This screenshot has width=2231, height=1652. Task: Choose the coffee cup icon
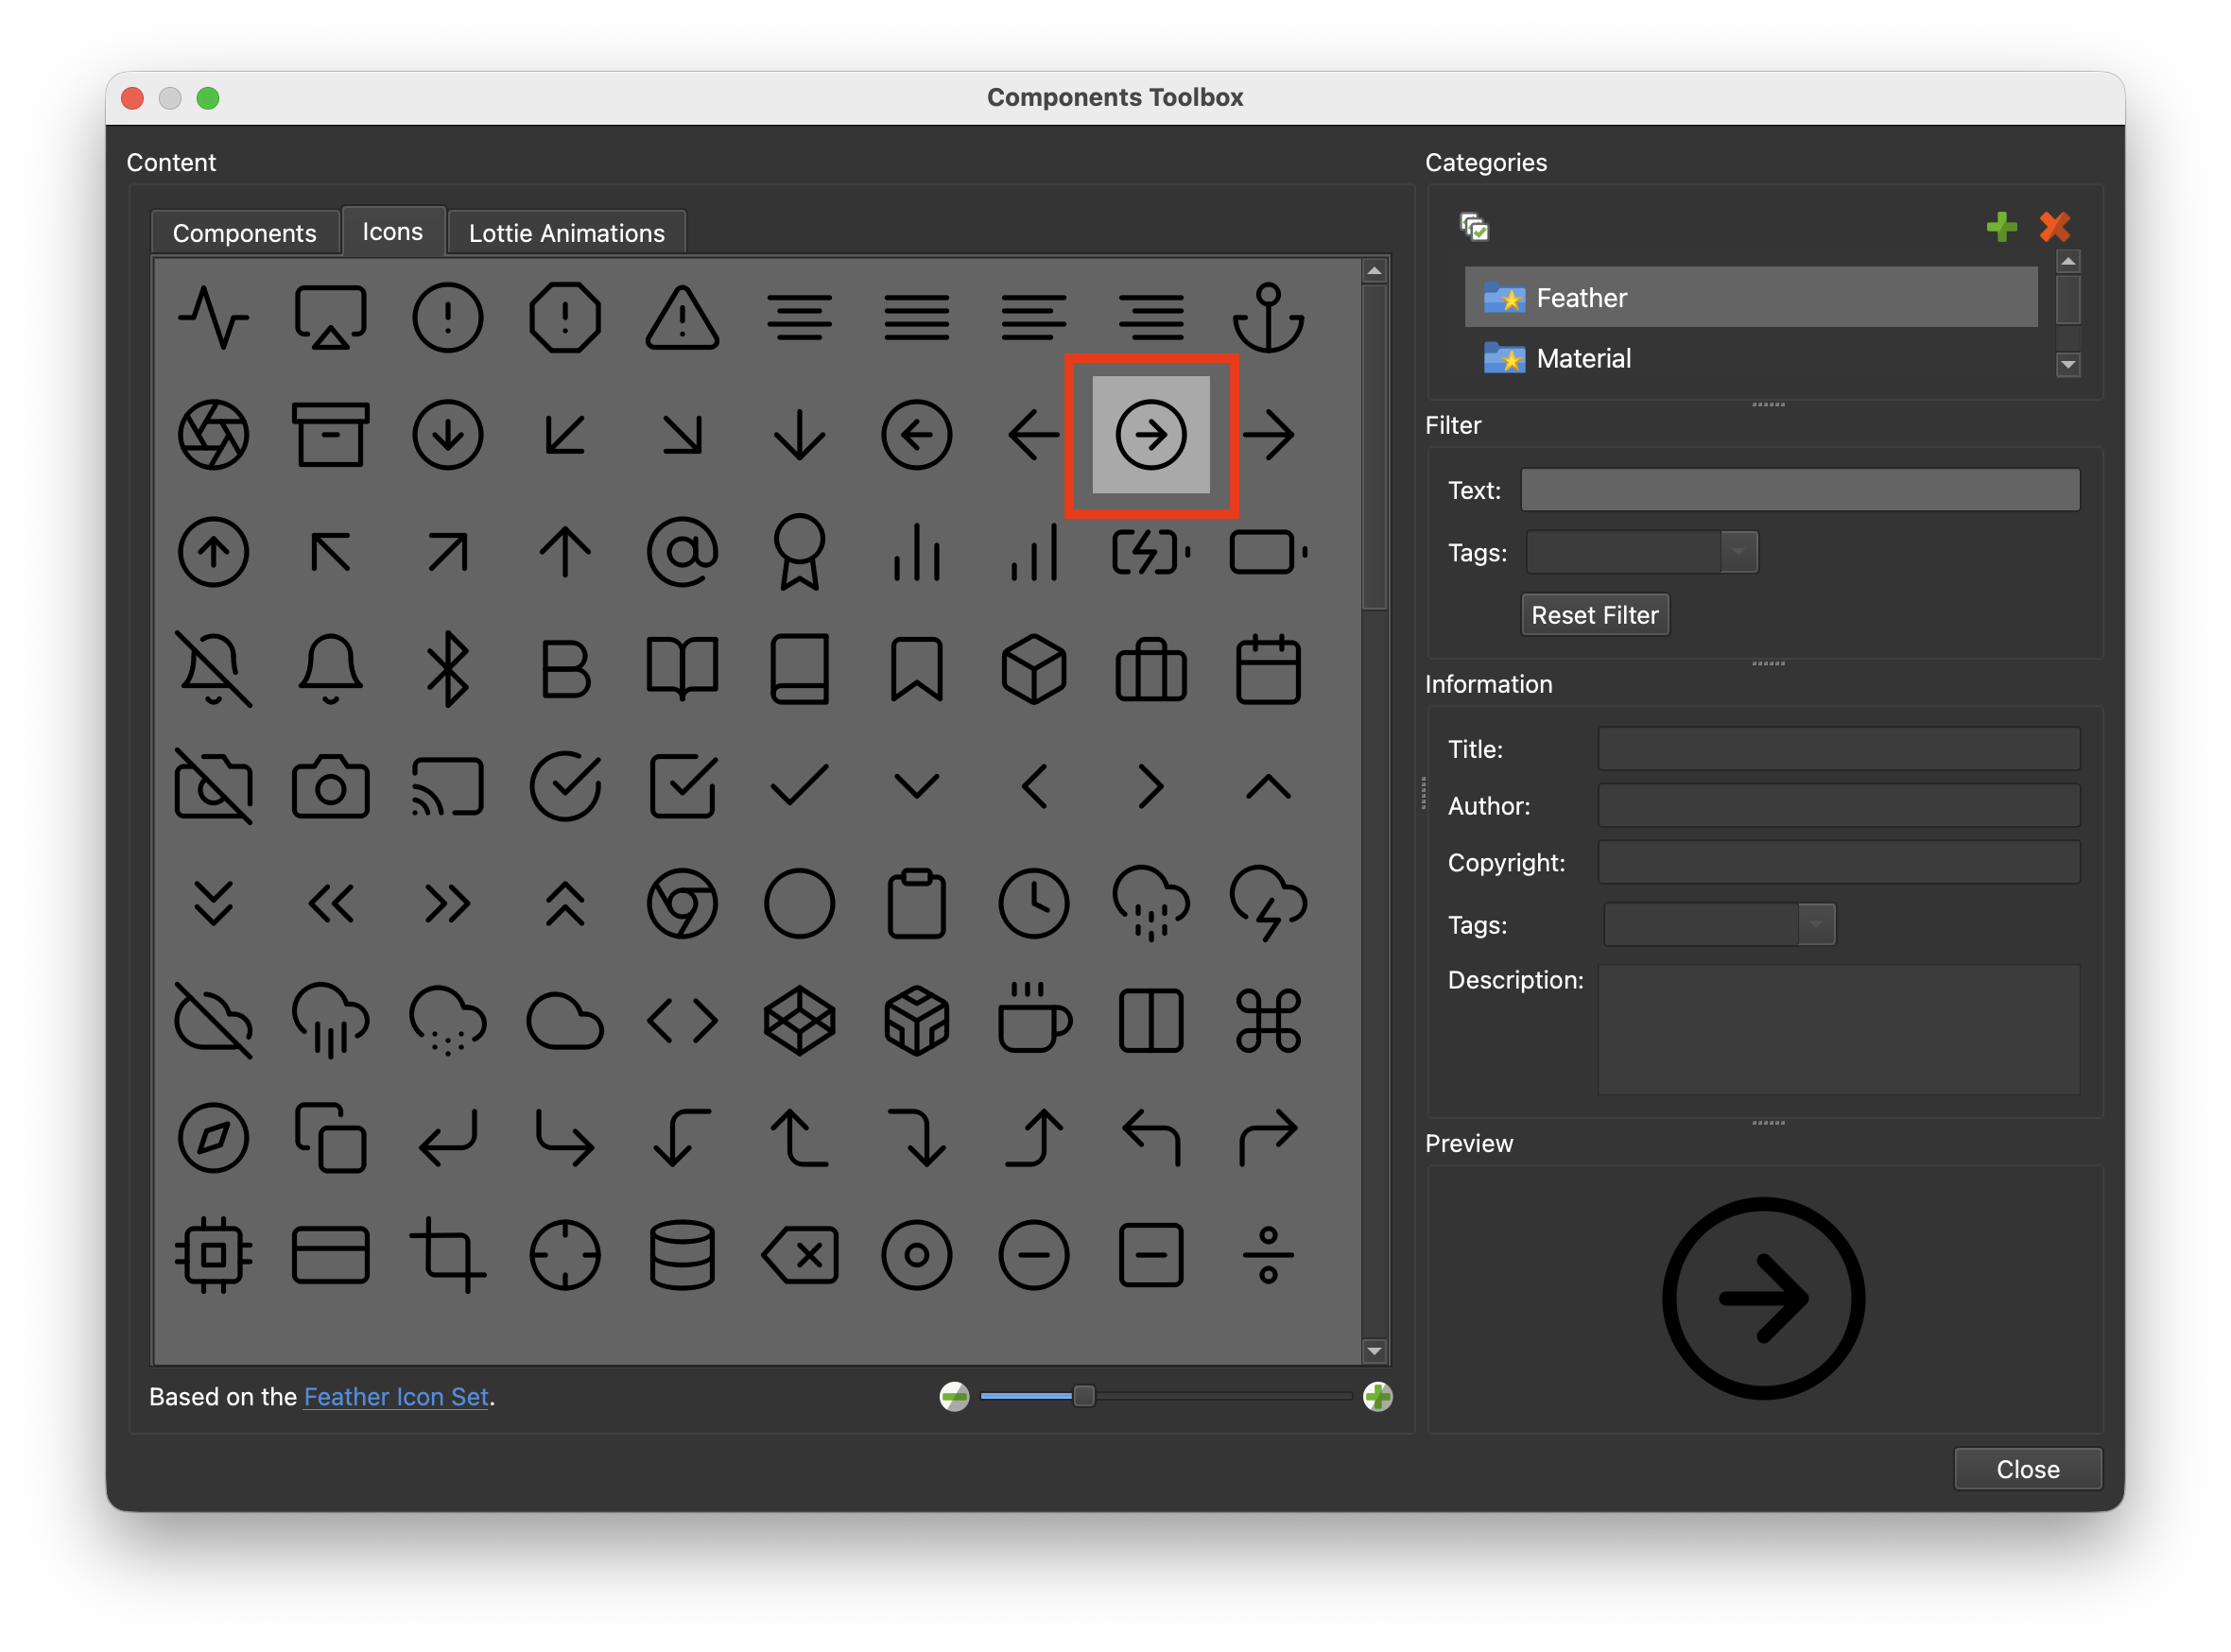(1034, 1020)
